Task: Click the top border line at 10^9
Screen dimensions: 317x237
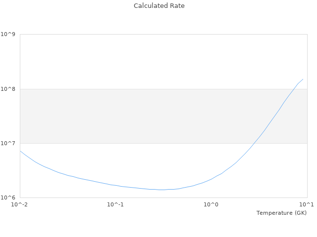Action: click(163, 34)
